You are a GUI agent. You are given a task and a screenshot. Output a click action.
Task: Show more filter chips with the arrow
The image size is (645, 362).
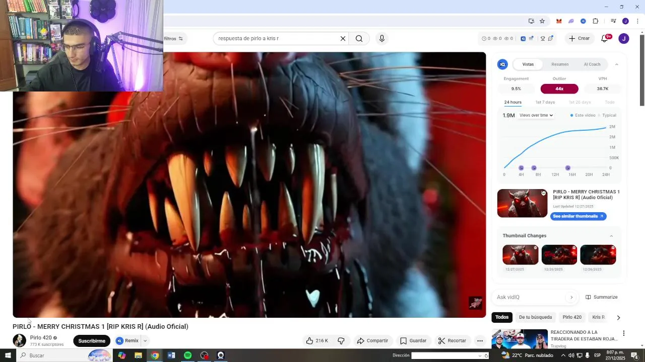pyautogui.click(x=618, y=317)
